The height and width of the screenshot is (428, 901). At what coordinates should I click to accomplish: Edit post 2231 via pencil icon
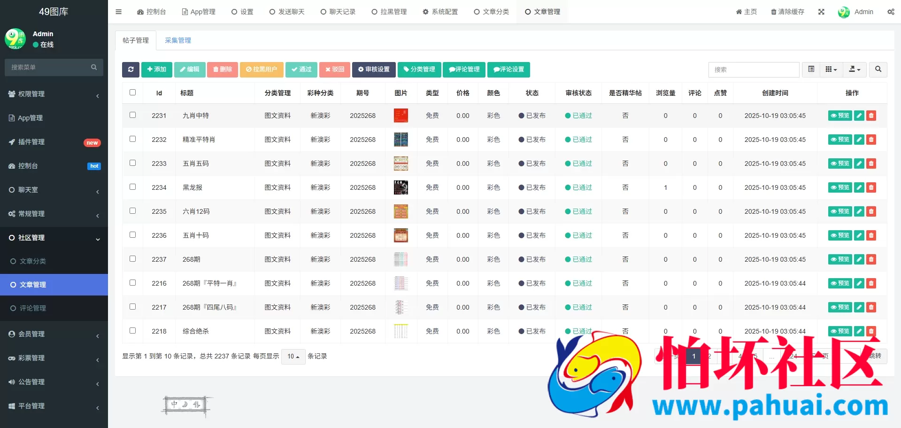[x=859, y=116]
